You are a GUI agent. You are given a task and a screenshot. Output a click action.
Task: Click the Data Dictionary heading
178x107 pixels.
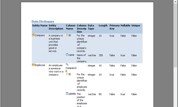[x=43, y=21]
